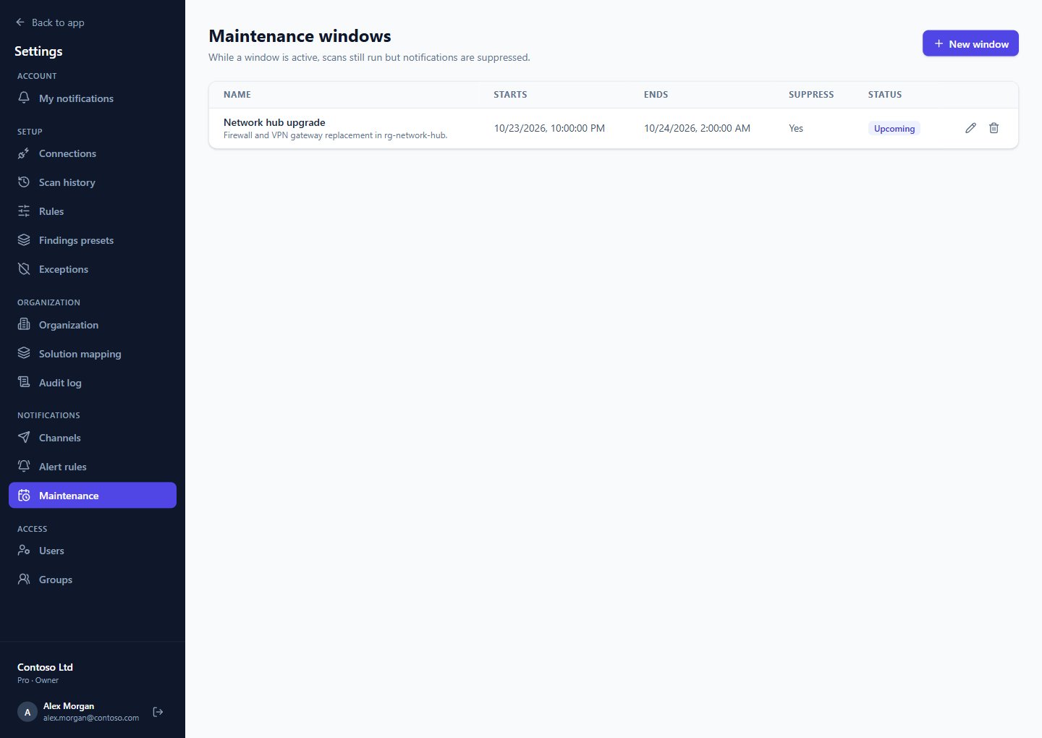Click the Network hub upgrade name
1042x738 pixels.
pyautogui.click(x=274, y=122)
